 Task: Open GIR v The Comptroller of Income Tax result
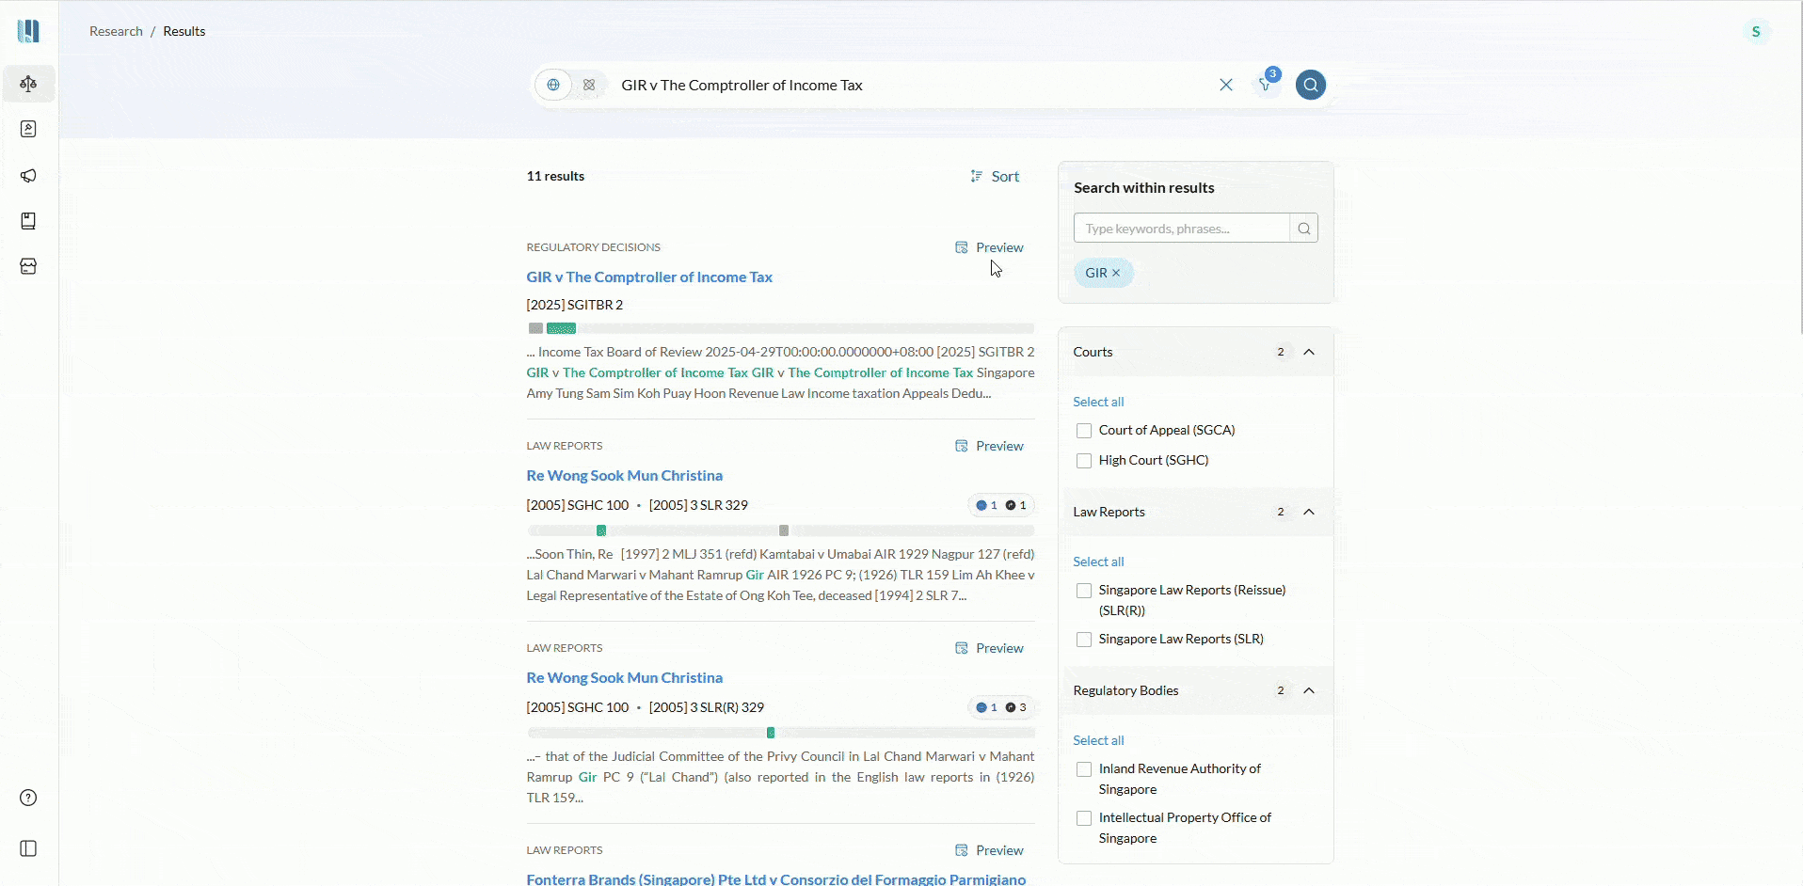(x=649, y=277)
